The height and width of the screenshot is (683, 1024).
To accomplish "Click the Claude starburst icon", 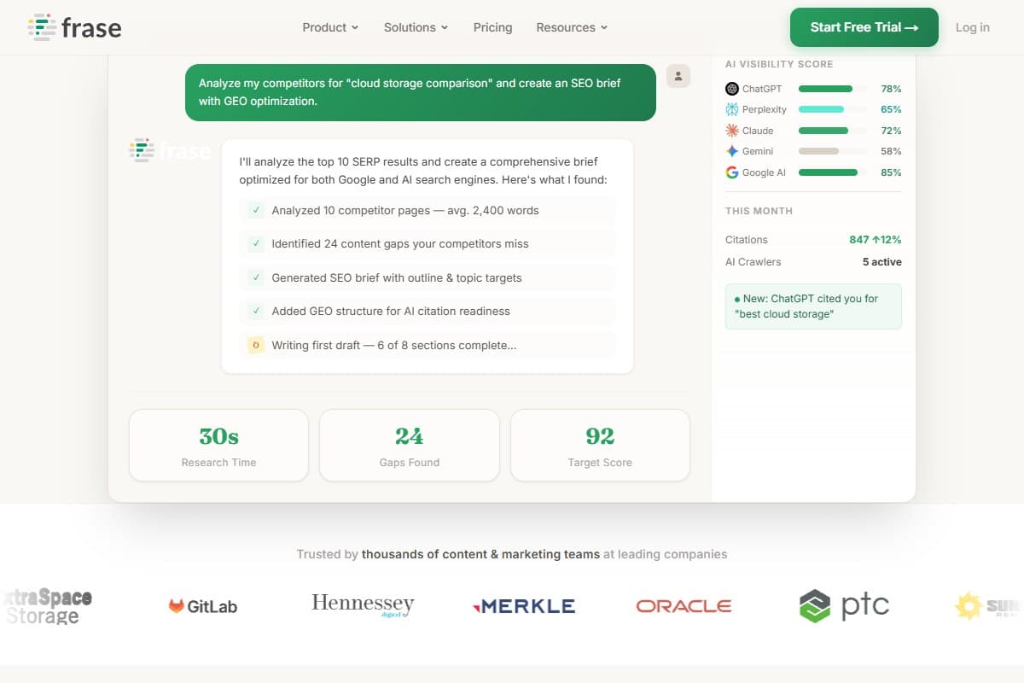I will coord(732,131).
